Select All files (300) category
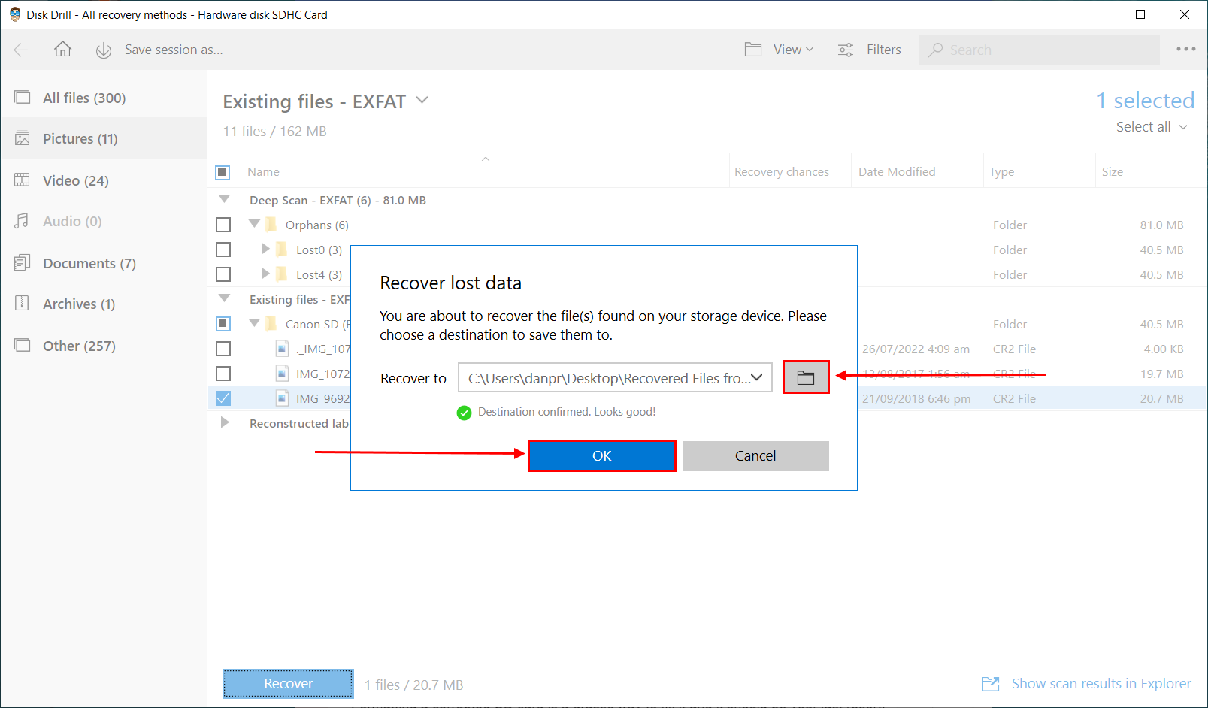This screenshot has width=1208, height=708. tap(104, 98)
